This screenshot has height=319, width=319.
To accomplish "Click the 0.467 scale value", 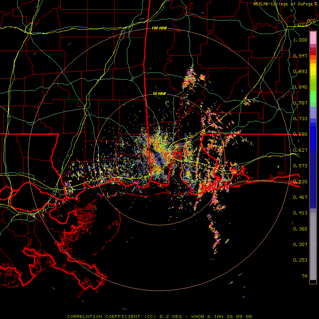I will click(300, 197).
